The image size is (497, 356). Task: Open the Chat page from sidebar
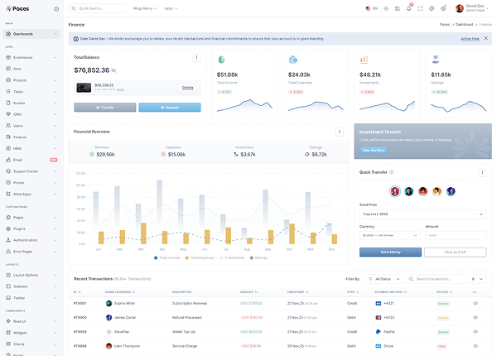tap(18, 69)
